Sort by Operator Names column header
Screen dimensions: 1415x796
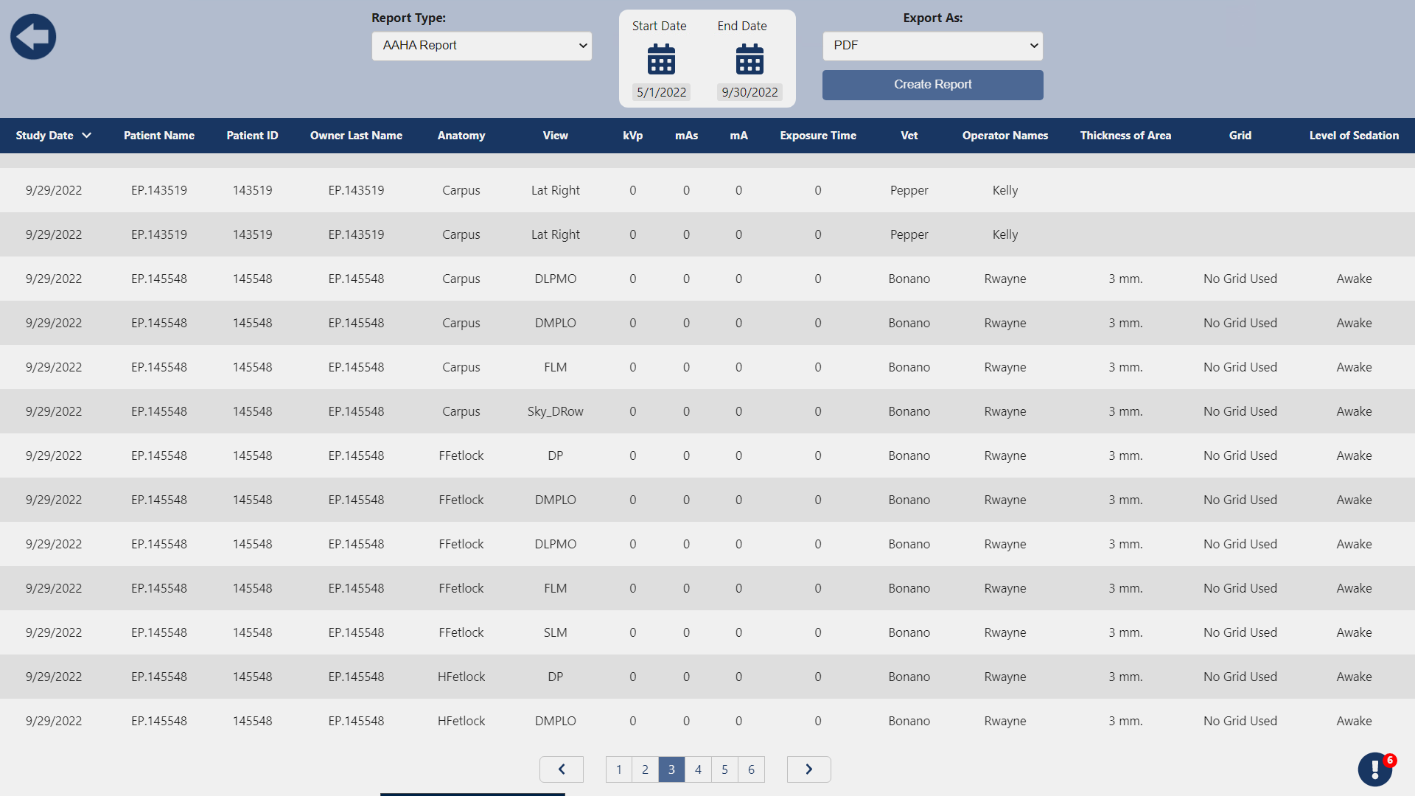pos(1005,136)
